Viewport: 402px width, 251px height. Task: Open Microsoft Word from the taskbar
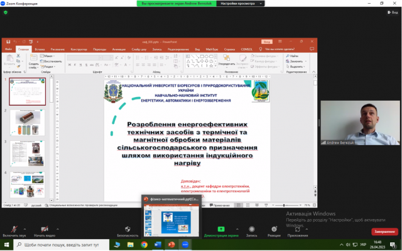158,245
